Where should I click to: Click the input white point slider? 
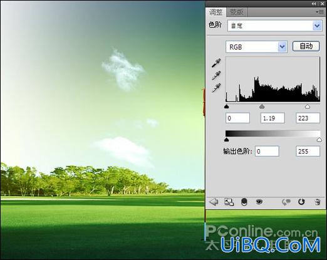point(308,107)
